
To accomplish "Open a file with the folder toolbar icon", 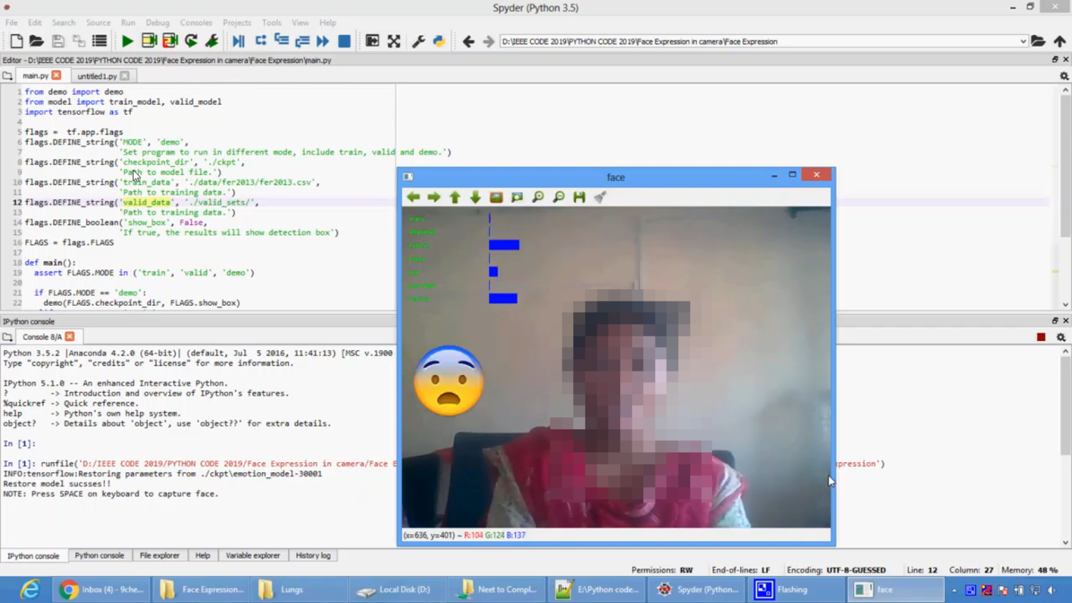I will (36, 41).
